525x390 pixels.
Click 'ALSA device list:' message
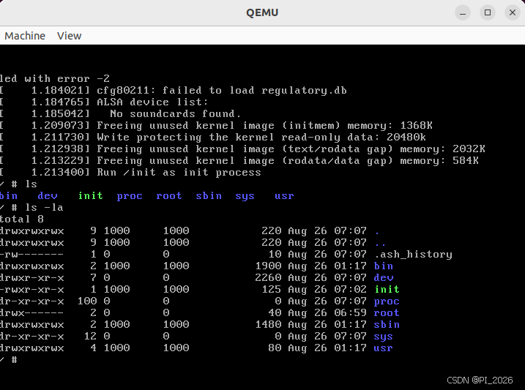153,102
